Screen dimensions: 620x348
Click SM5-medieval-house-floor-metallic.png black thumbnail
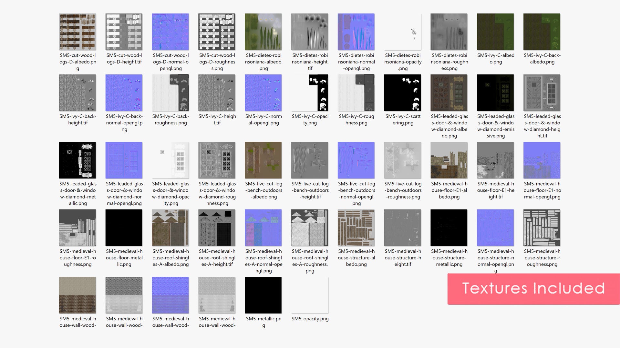click(x=124, y=228)
